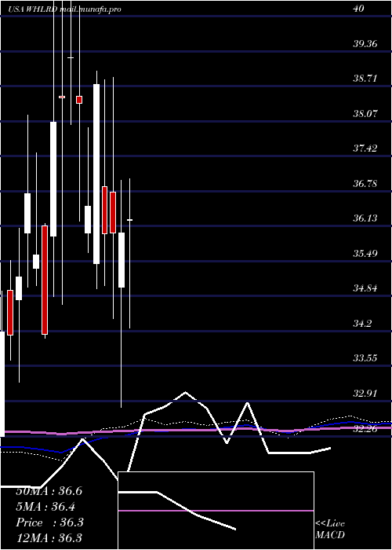Click the tallest white candlestick body
This screenshot has height=550, width=392.
(x=96, y=174)
